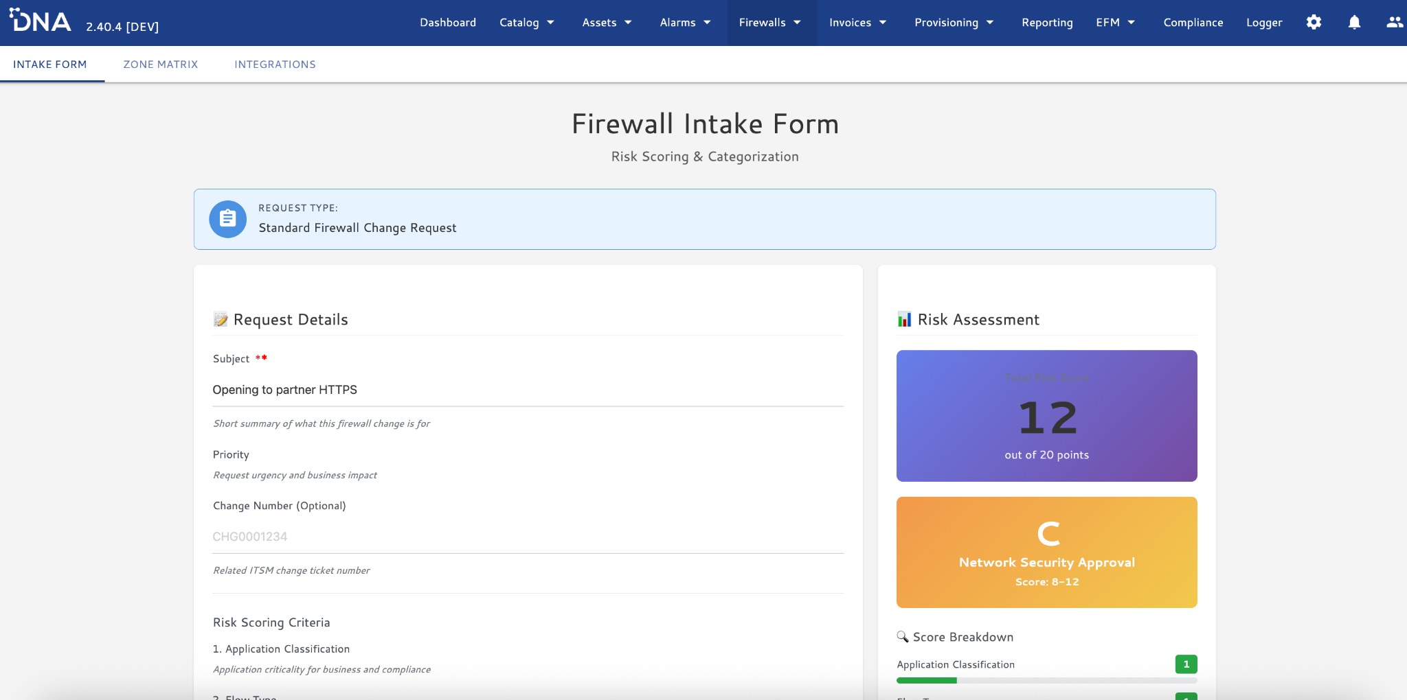This screenshot has height=700, width=1407.
Task: Expand the Catalog dropdown menu
Action: 527,23
